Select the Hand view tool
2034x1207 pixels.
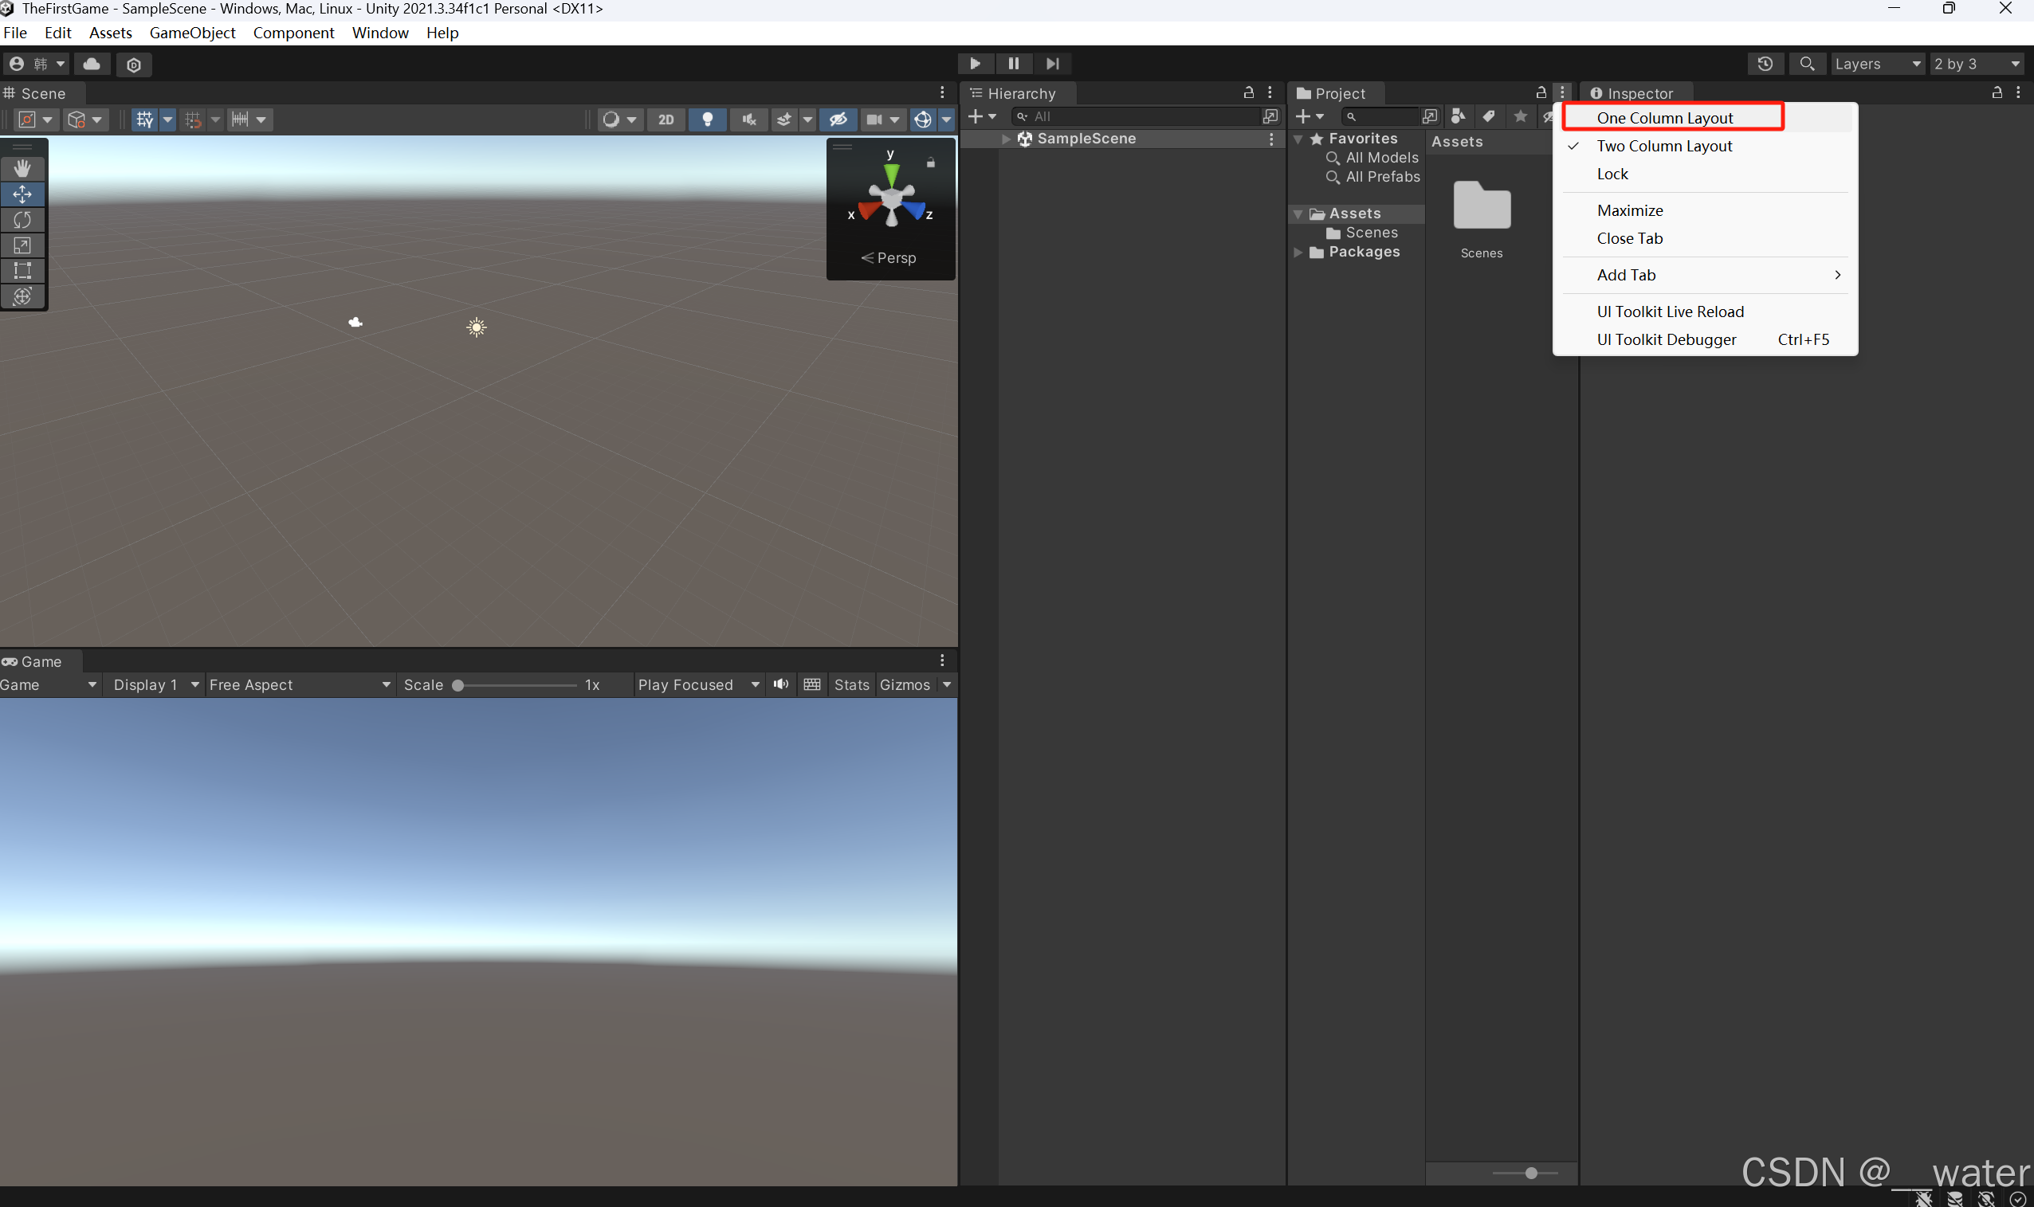pos(22,168)
